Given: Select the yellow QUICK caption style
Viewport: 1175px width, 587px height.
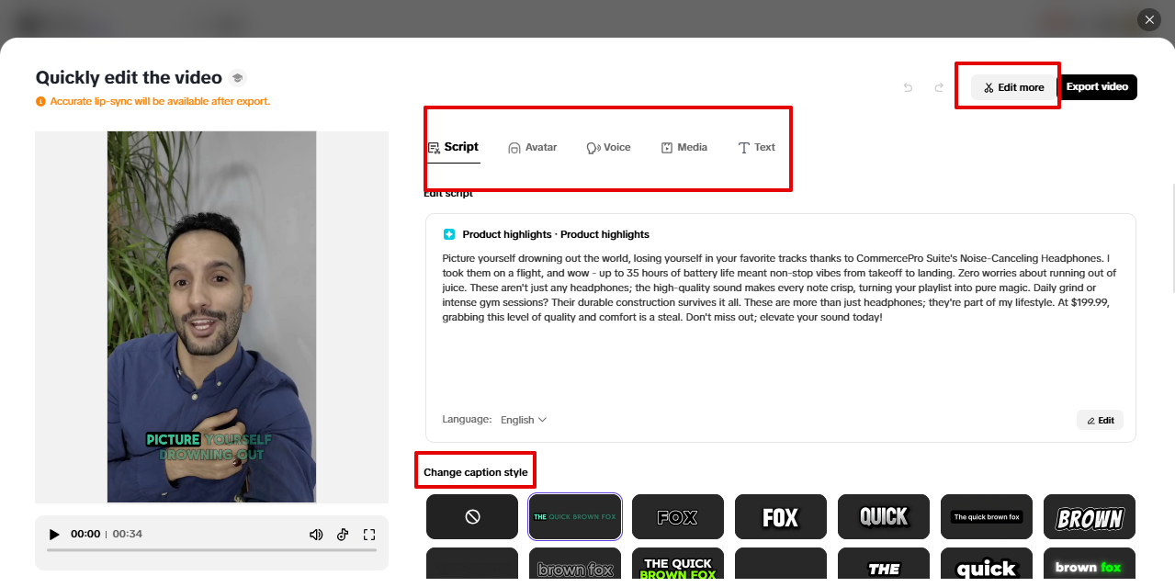Looking at the screenshot, I should [x=883, y=516].
